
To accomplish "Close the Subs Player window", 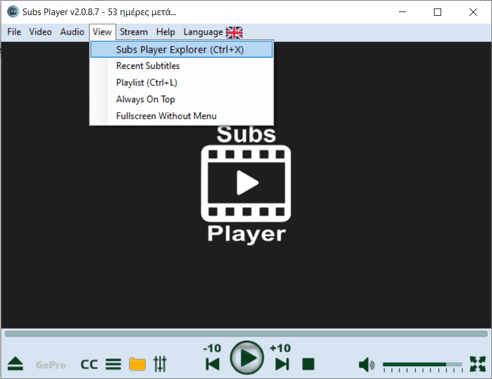I will pos(473,12).
